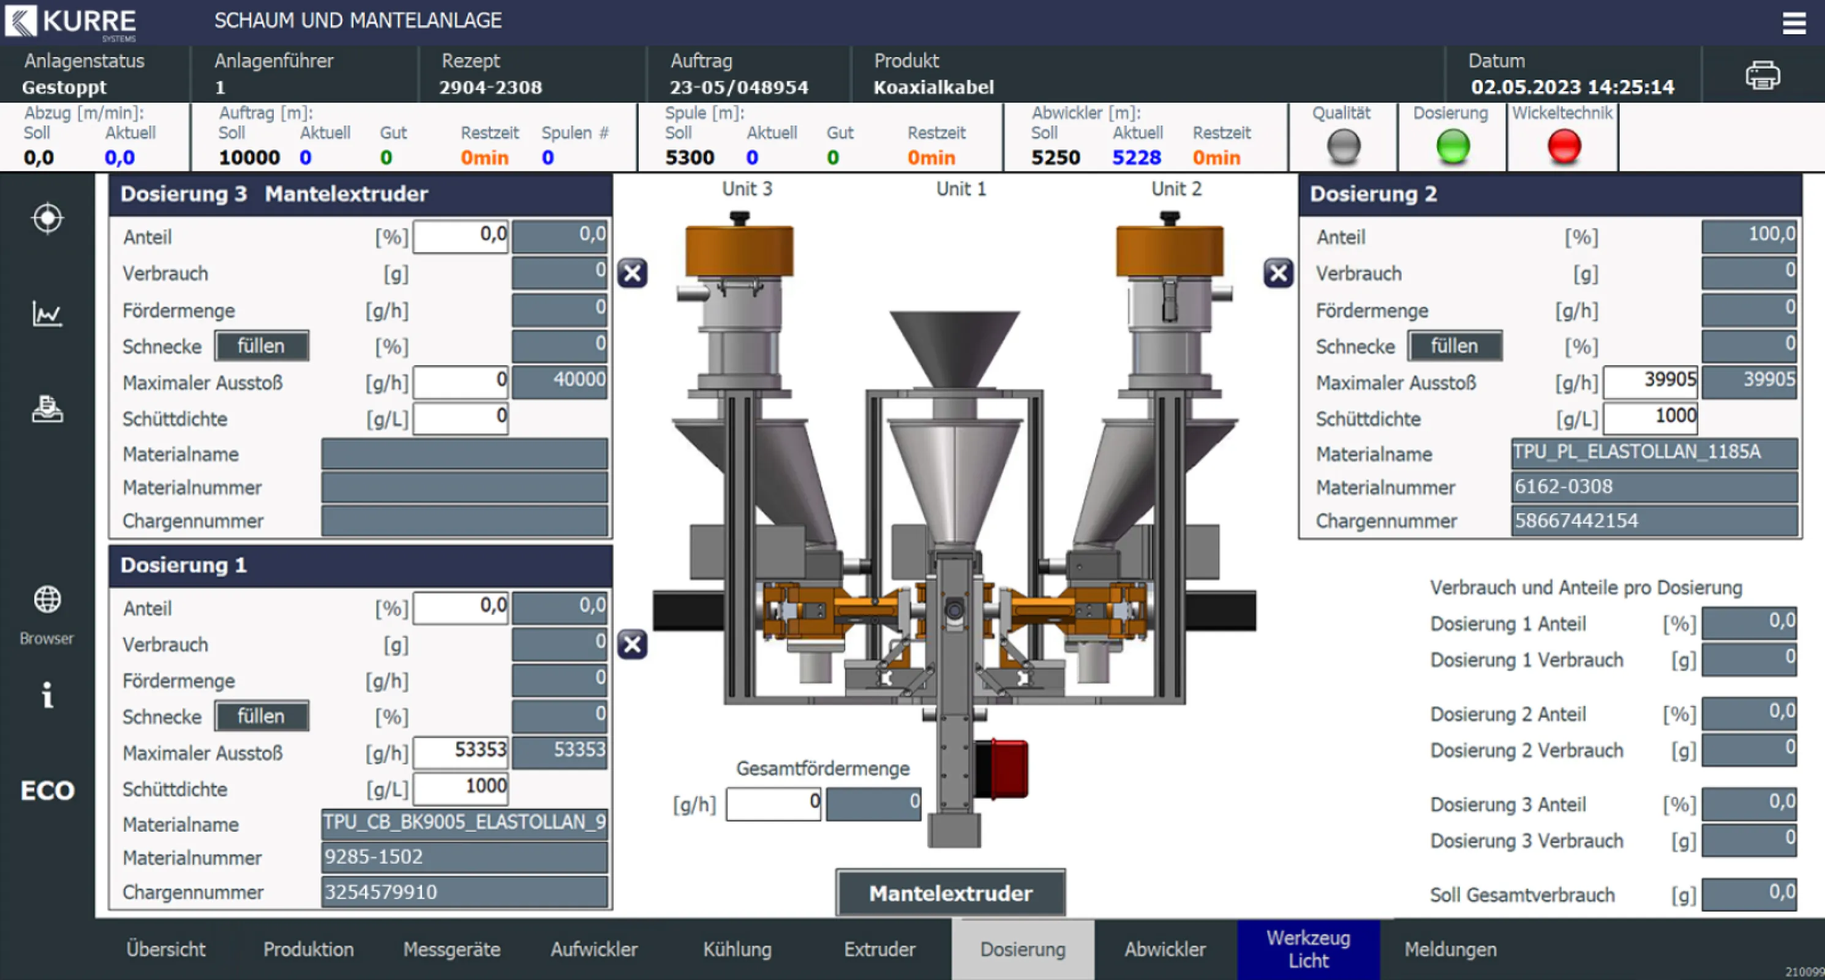Open the hamburger menu
The image size is (1825, 980).
point(1794,23)
